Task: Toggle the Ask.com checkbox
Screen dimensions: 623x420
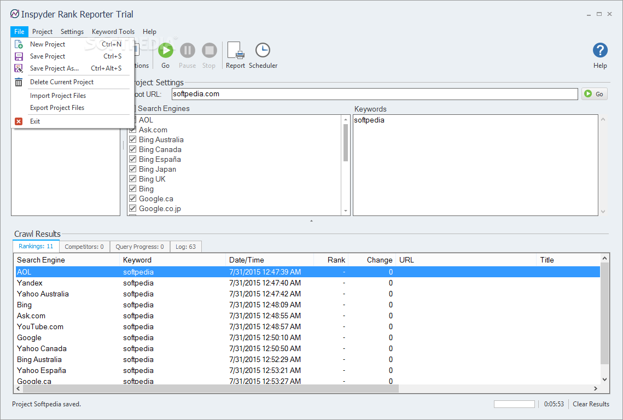Action: coord(133,130)
